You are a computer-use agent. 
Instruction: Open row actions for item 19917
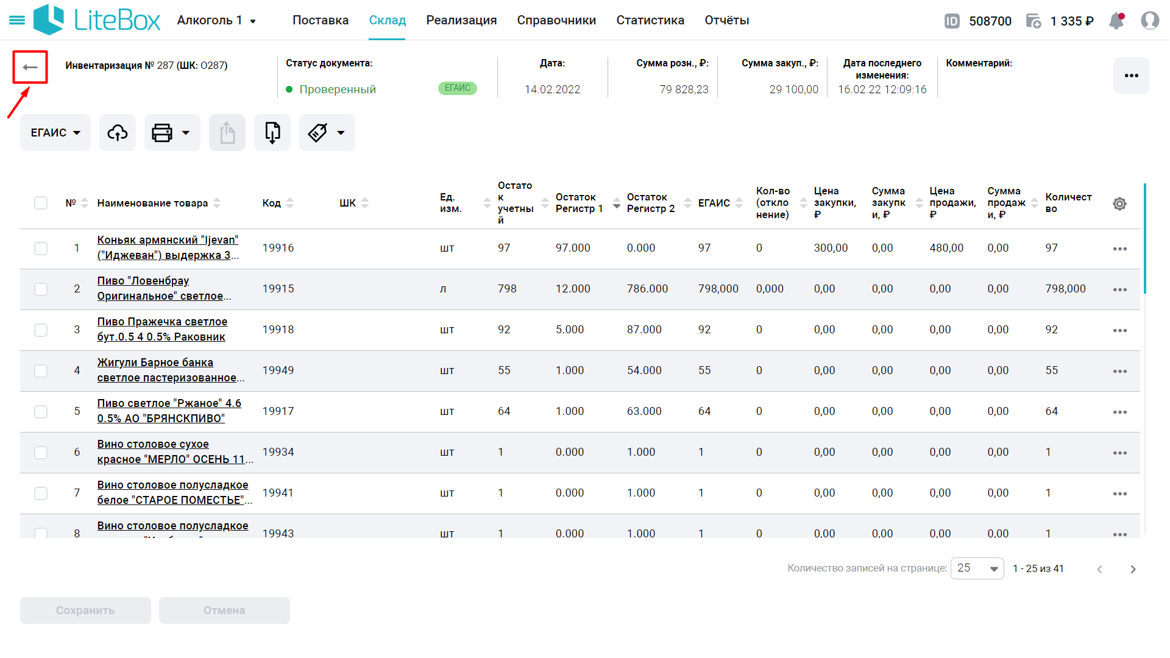1120,412
